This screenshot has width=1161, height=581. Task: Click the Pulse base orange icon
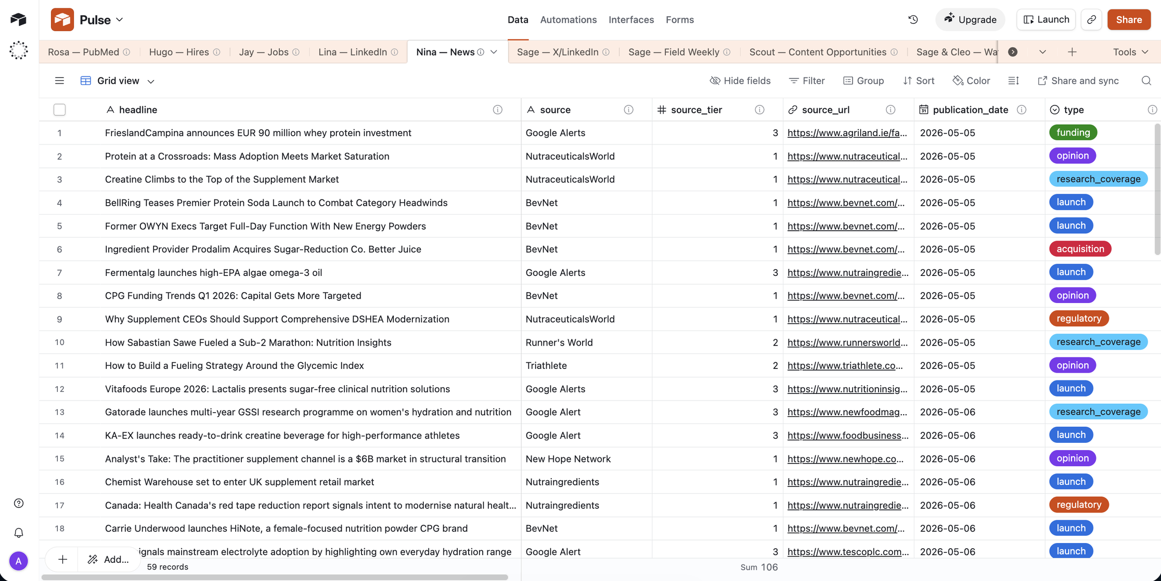62,20
